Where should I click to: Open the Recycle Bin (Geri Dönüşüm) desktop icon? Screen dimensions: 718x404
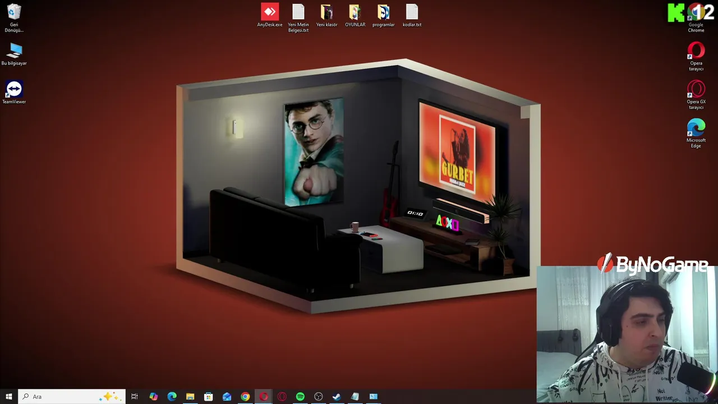[x=14, y=17]
